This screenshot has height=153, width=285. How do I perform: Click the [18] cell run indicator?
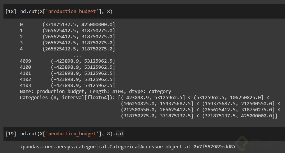coord(10,12)
